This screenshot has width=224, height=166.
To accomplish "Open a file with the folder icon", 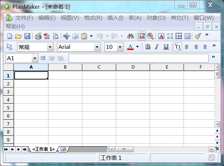I will point(19,36).
